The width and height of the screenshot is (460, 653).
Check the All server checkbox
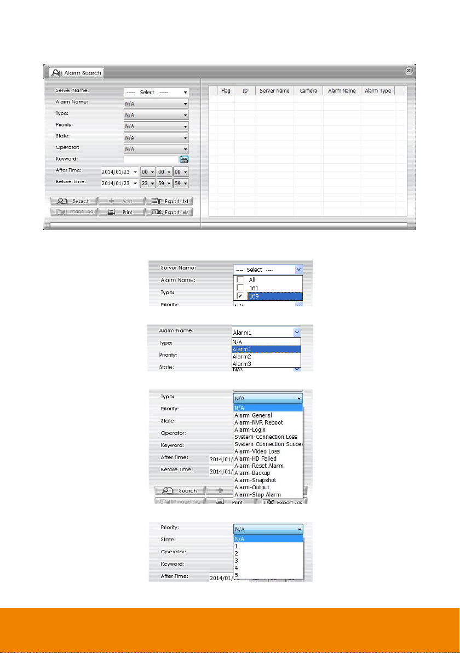[240, 279]
